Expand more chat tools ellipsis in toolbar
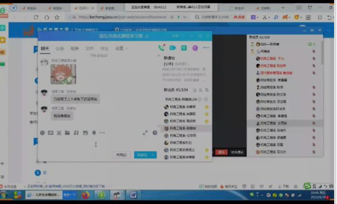The height and width of the screenshot is (204, 337). coord(102,133)
